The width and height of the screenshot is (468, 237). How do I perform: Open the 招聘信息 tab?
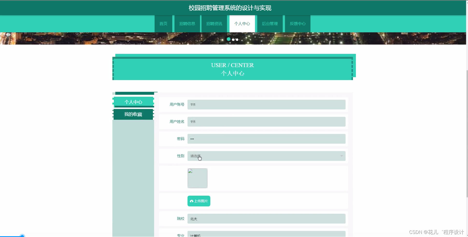click(187, 24)
